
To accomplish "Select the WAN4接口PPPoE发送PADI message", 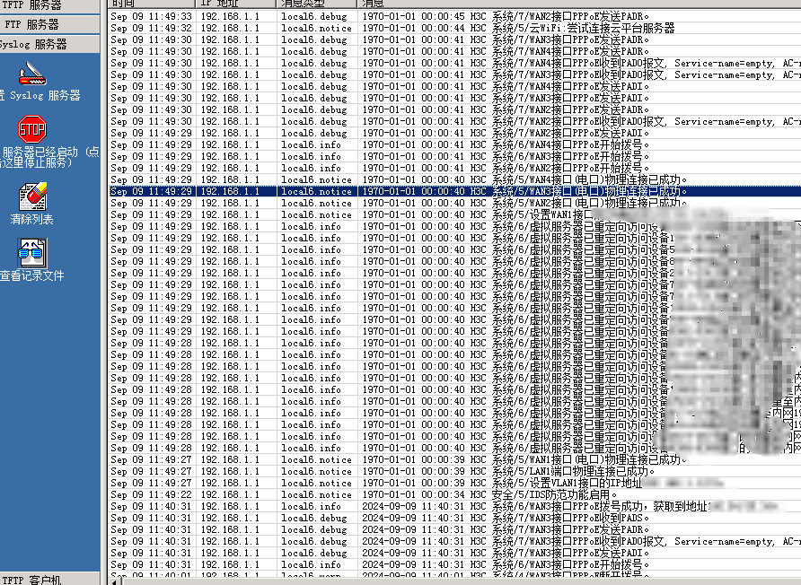I will pos(570,86).
